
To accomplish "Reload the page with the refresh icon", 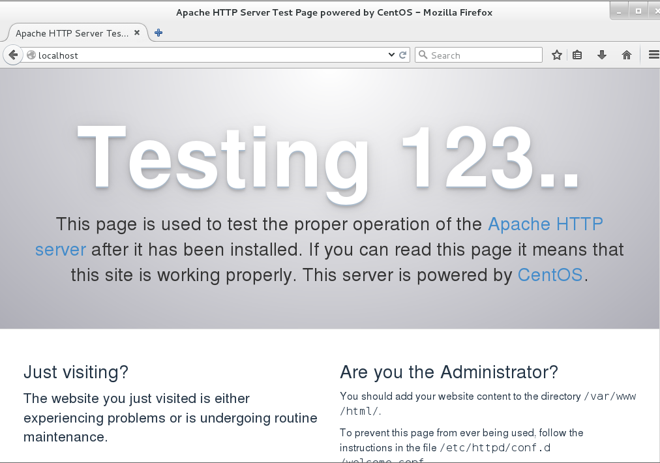I will click(403, 55).
